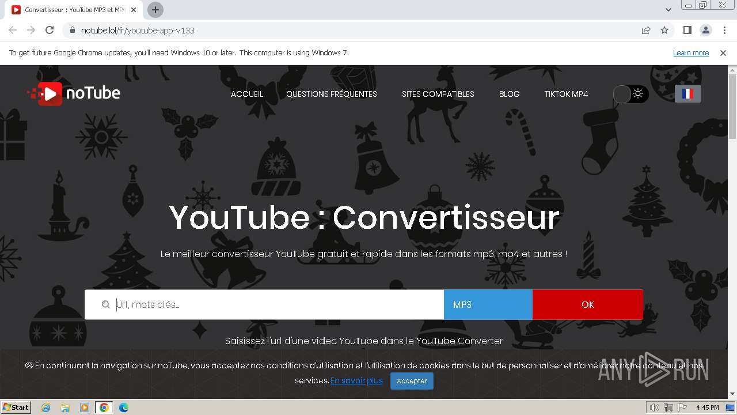Click the page vertical scrollbar
The height and width of the screenshot is (415, 737).
coord(732,107)
